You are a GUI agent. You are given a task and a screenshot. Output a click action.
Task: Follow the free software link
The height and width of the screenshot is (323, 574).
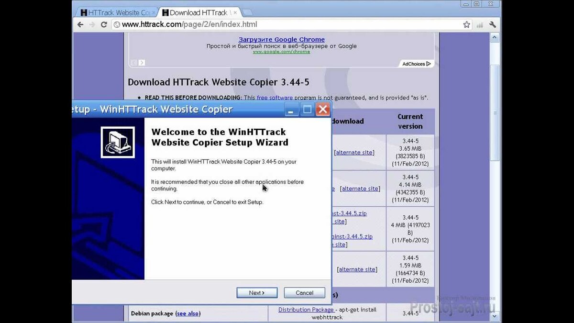point(275,98)
